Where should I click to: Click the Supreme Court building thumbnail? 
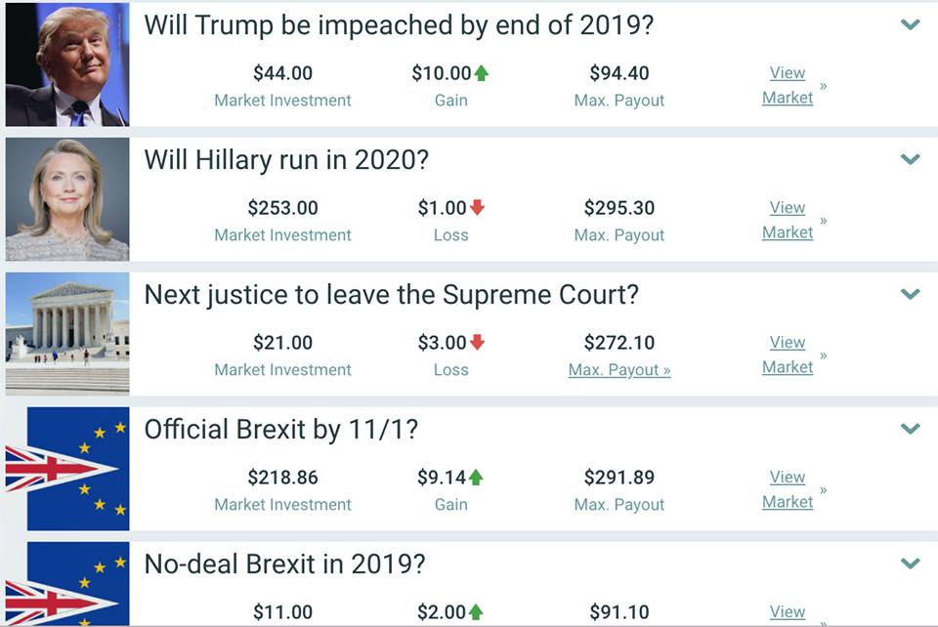click(67, 334)
